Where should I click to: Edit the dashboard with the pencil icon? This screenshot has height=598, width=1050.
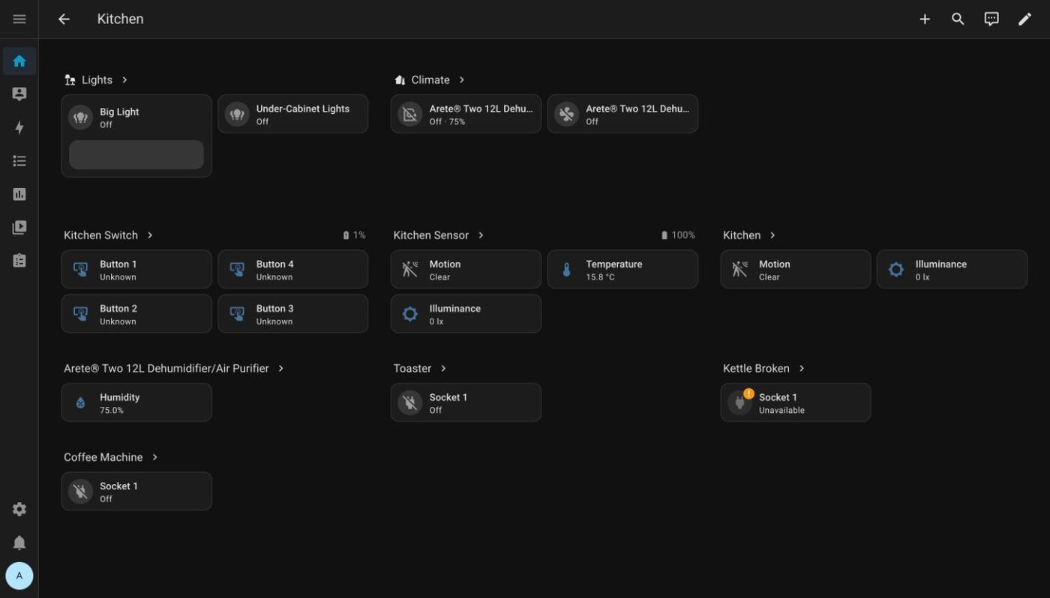pyautogui.click(x=1024, y=19)
